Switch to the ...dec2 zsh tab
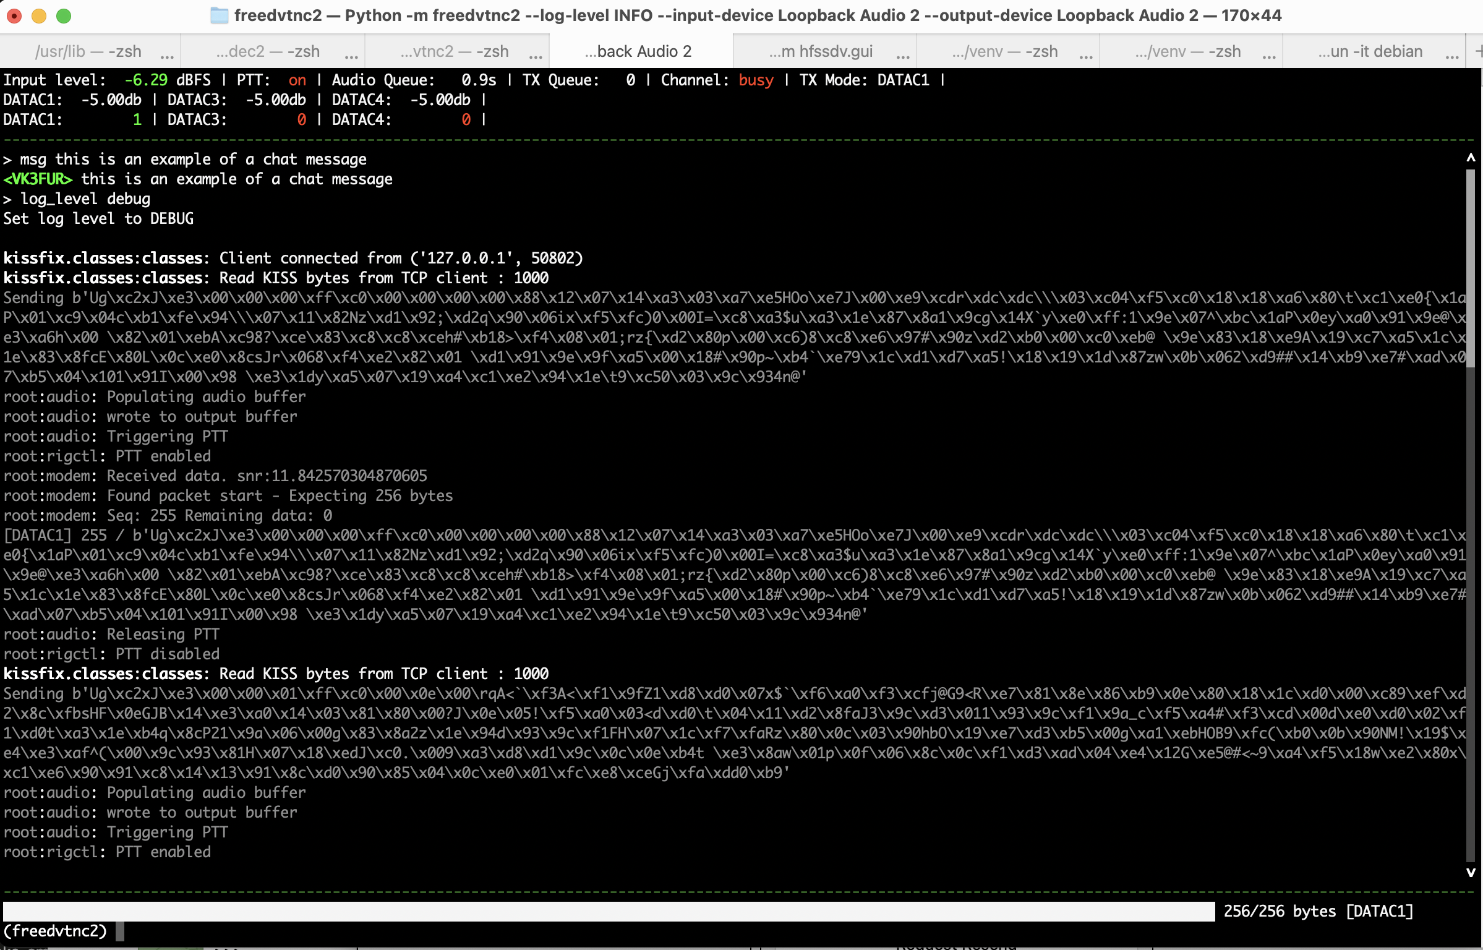Image resolution: width=1483 pixels, height=950 pixels. point(268,52)
